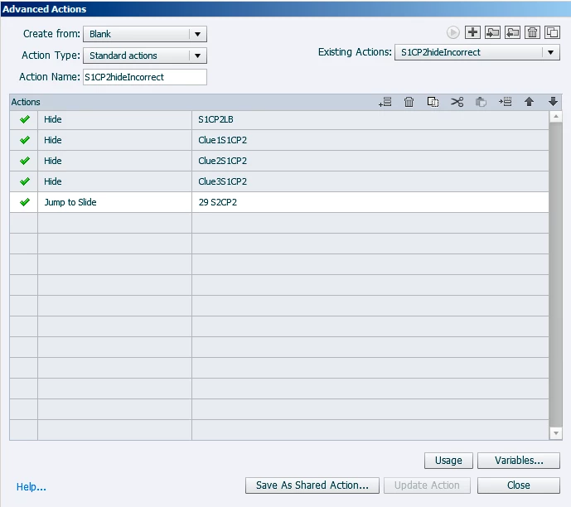The height and width of the screenshot is (507, 571).
Task: Delete the action using top trash icon
Action: 532,32
